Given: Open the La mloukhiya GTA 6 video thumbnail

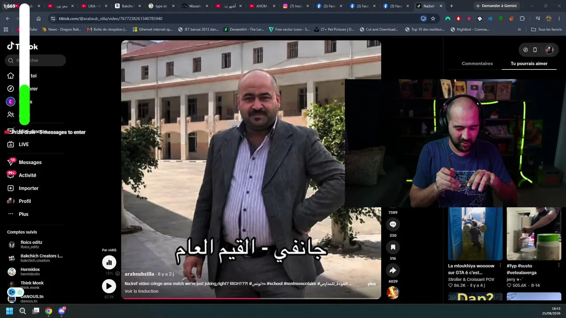Looking at the screenshot, I should pyautogui.click(x=475, y=234).
